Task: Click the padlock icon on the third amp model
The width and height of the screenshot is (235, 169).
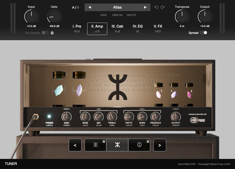Action: click(x=148, y=141)
